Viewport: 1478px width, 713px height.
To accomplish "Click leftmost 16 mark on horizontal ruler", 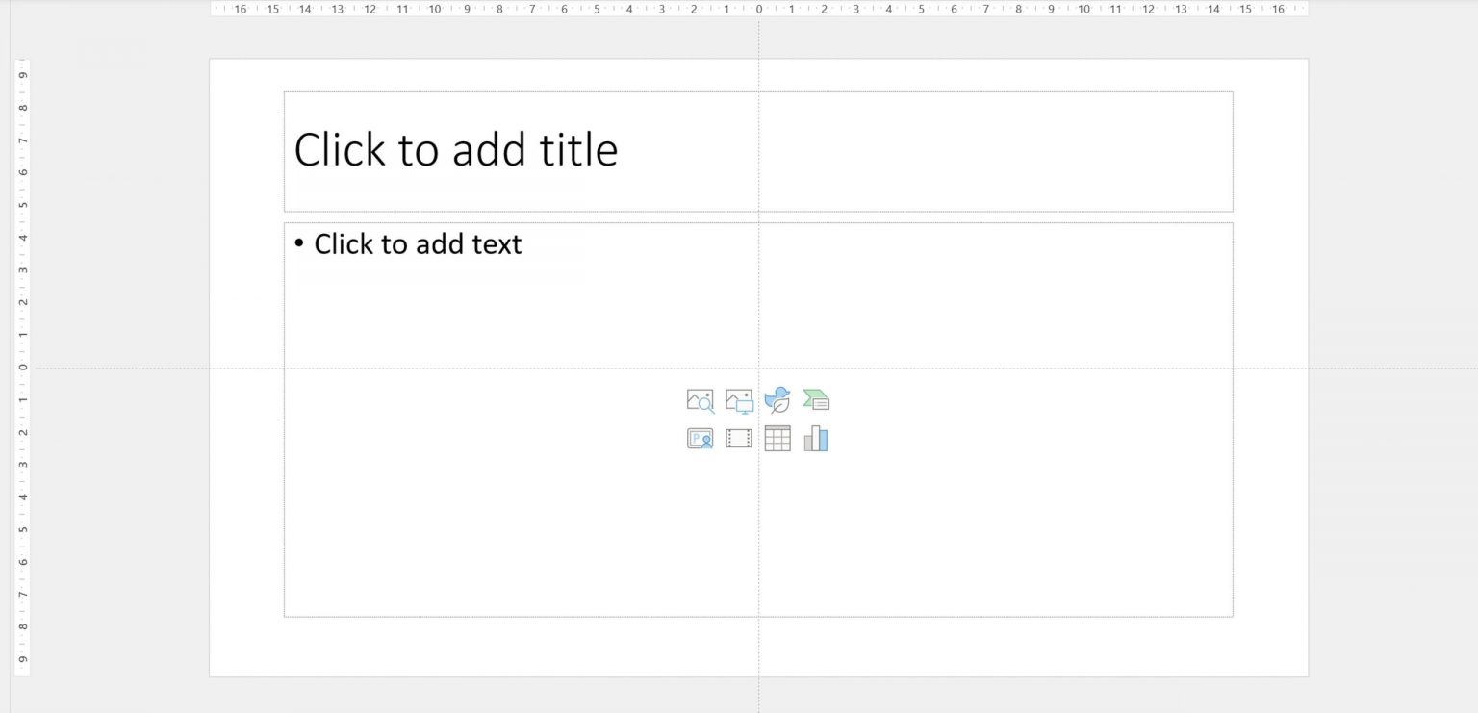I will pyautogui.click(x=241, y=9).
